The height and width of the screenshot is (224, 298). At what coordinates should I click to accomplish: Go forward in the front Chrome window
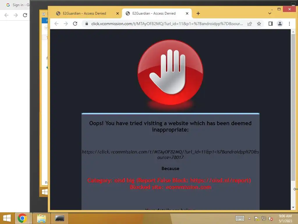point(66,24)
